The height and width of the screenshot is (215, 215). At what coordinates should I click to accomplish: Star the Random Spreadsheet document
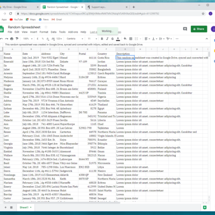(46, 27)
